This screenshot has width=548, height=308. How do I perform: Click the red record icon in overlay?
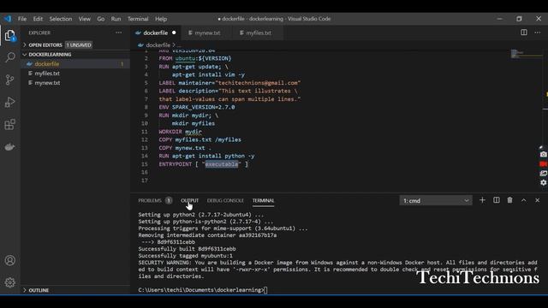[x=543, y=163]
